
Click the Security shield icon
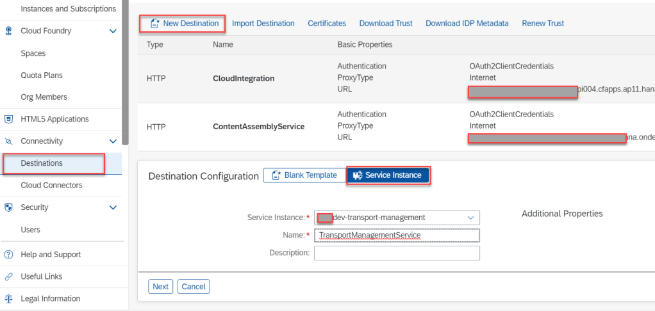(9, 207)
